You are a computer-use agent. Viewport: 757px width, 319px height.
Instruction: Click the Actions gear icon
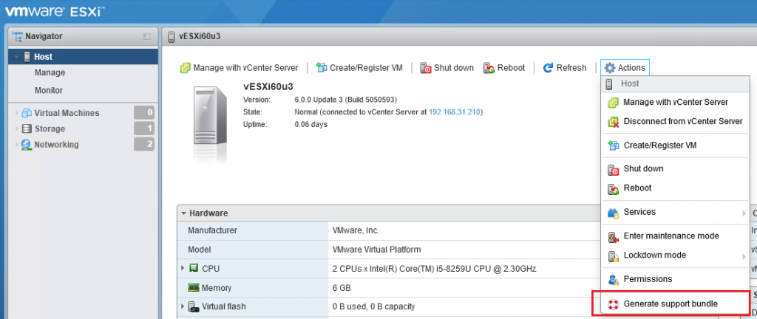click(x=610, y=68)
